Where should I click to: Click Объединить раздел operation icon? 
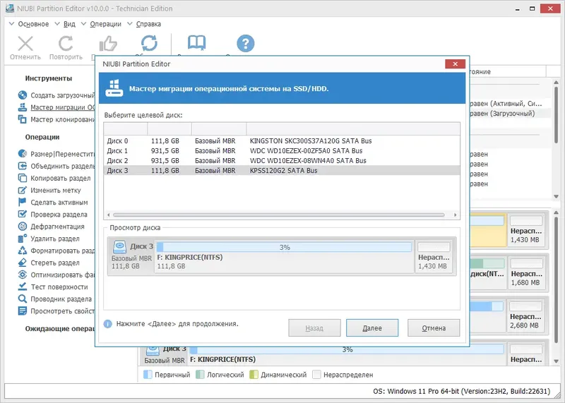(23, 166)
